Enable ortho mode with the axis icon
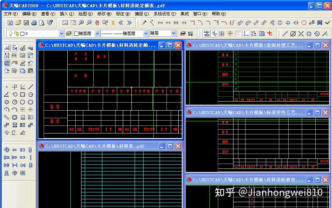 click(245, 33)
